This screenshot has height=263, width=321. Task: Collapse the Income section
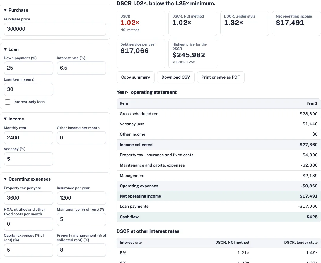[14, 119]
